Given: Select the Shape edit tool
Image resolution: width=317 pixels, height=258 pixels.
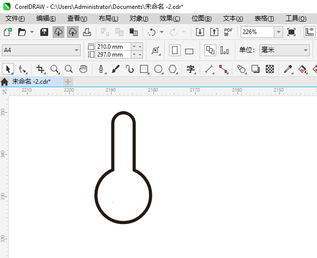Looking at the screenshot, I should click(23, 69).
